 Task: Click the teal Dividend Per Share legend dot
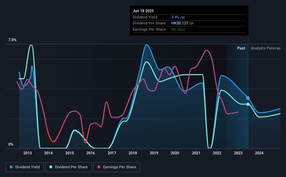click(51, 167)
